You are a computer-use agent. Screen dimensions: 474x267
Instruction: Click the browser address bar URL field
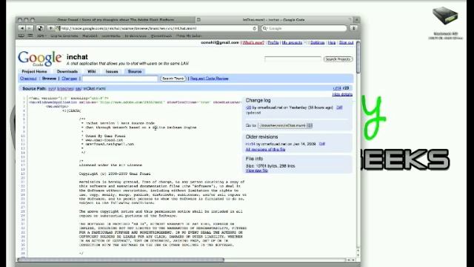pyautogui.click(x=157, y=28)
